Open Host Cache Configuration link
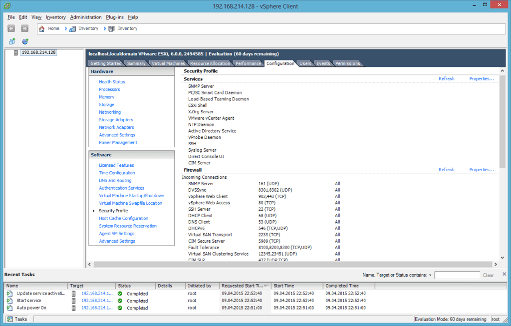This screenshot has height=326, width=511. 124,219
